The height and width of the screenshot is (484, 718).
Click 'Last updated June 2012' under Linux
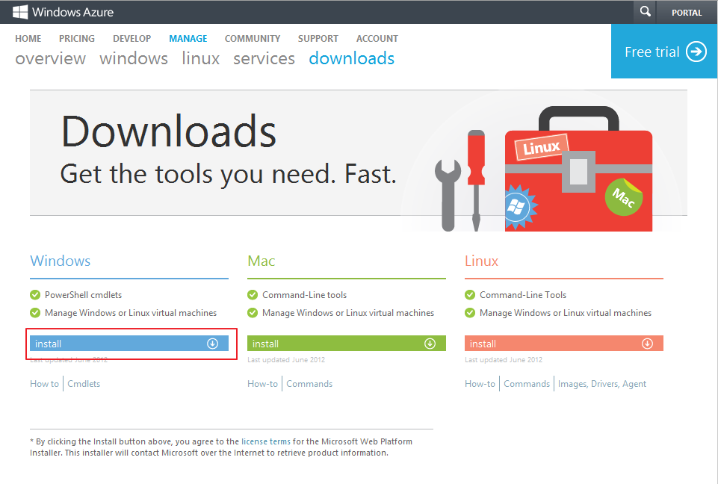[x=504, y=360]
